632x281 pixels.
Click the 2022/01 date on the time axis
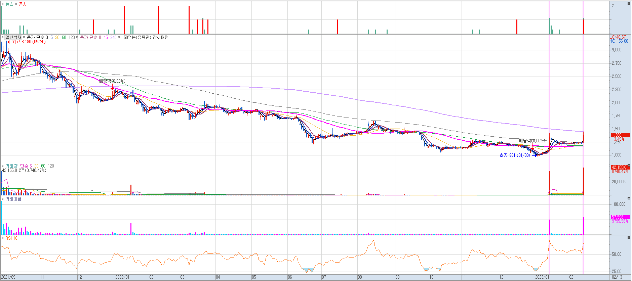click(122, 277)
